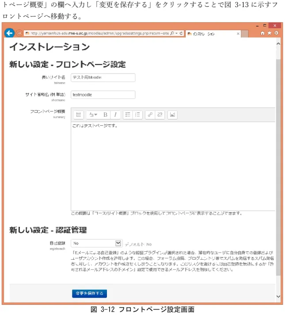The width and height of the screenshot is (285, 334).
Task: Click the page scrollbar up arrow
Action: (278, 44)
